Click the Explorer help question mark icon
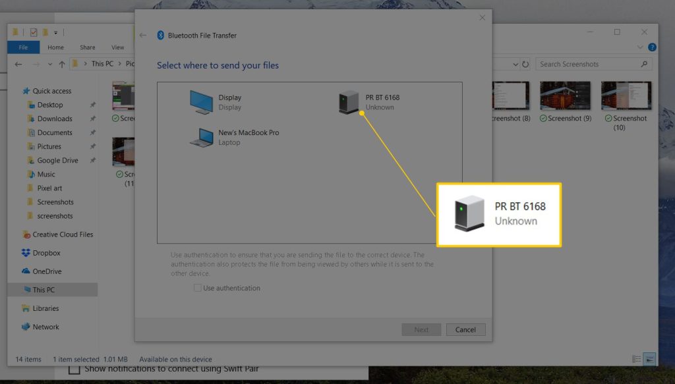Screen dimensions: 675x384 pos(652,47)
